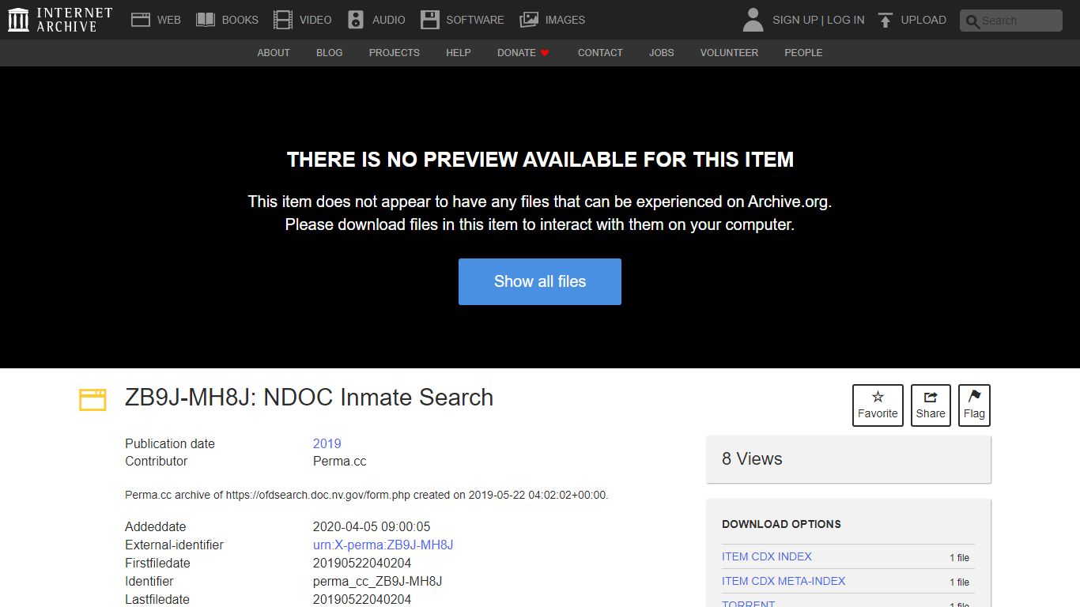Flag this item
The image size is (1080, 607).
pyautogui.click(x=974, y=405)
